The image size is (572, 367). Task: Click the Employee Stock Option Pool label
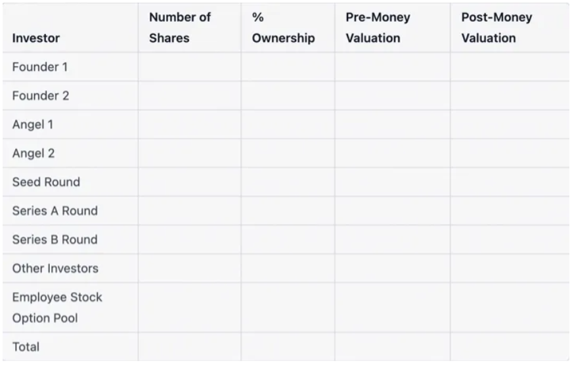point(57,307)
